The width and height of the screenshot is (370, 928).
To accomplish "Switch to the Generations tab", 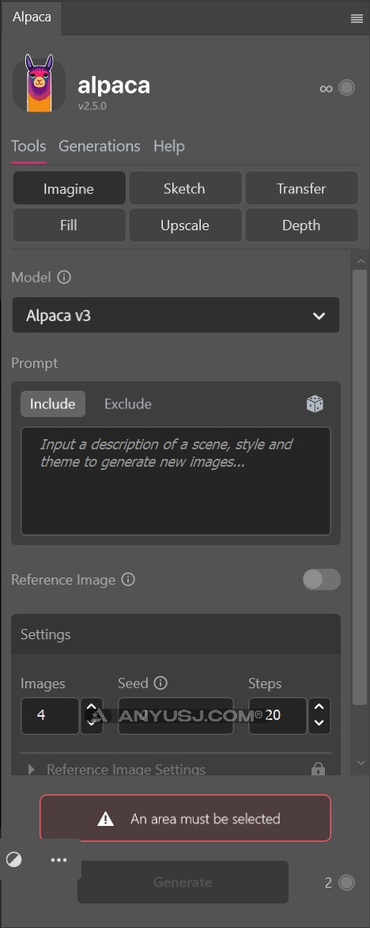I will tap(100, 146).
